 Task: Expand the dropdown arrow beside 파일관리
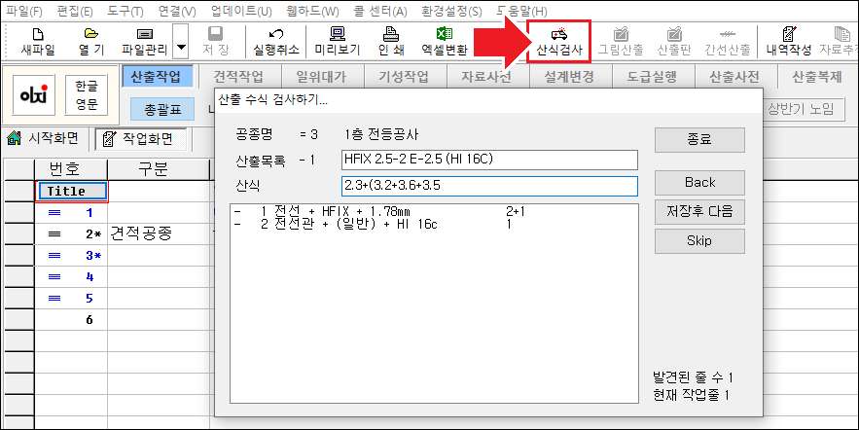181,42
